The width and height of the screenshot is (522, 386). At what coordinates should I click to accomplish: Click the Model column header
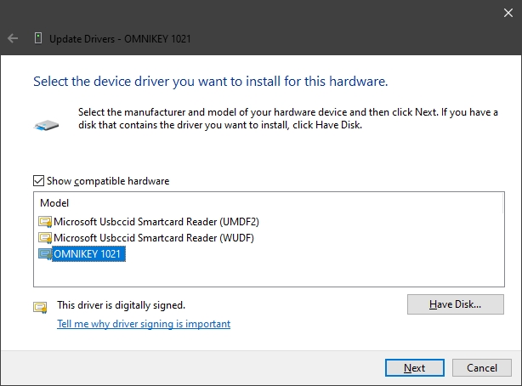pyautogui.click(x=54, y=203)
